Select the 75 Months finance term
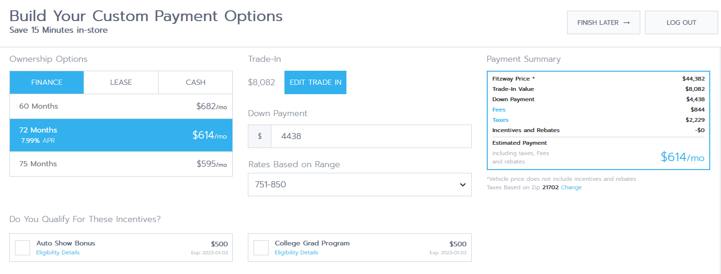This screenshot has width=721, height=274. pos(121,164)
